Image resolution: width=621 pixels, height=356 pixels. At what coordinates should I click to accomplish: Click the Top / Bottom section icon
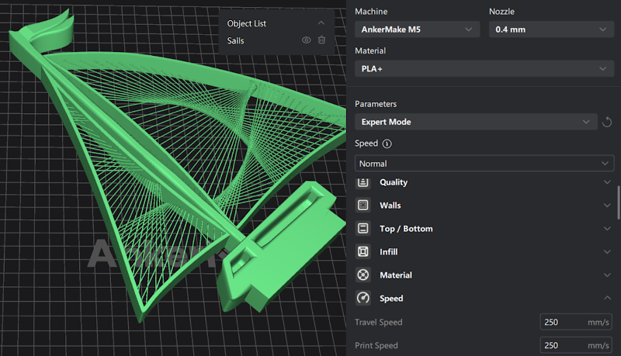click(x=363, y=228)
